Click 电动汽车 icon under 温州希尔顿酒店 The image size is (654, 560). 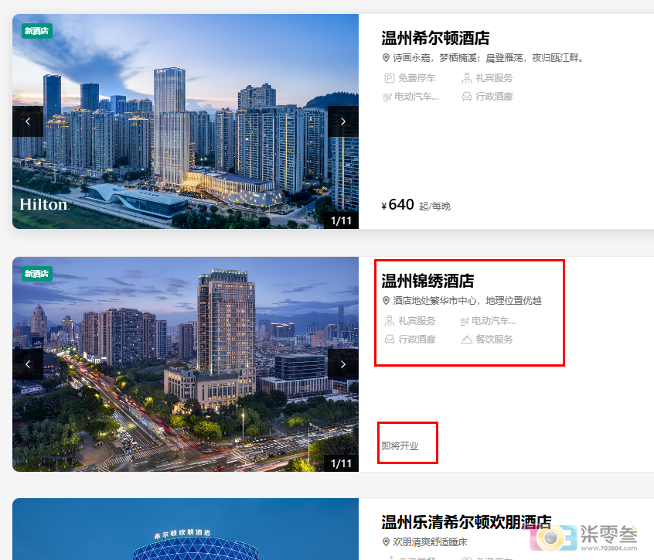click(x=387, y=97)
